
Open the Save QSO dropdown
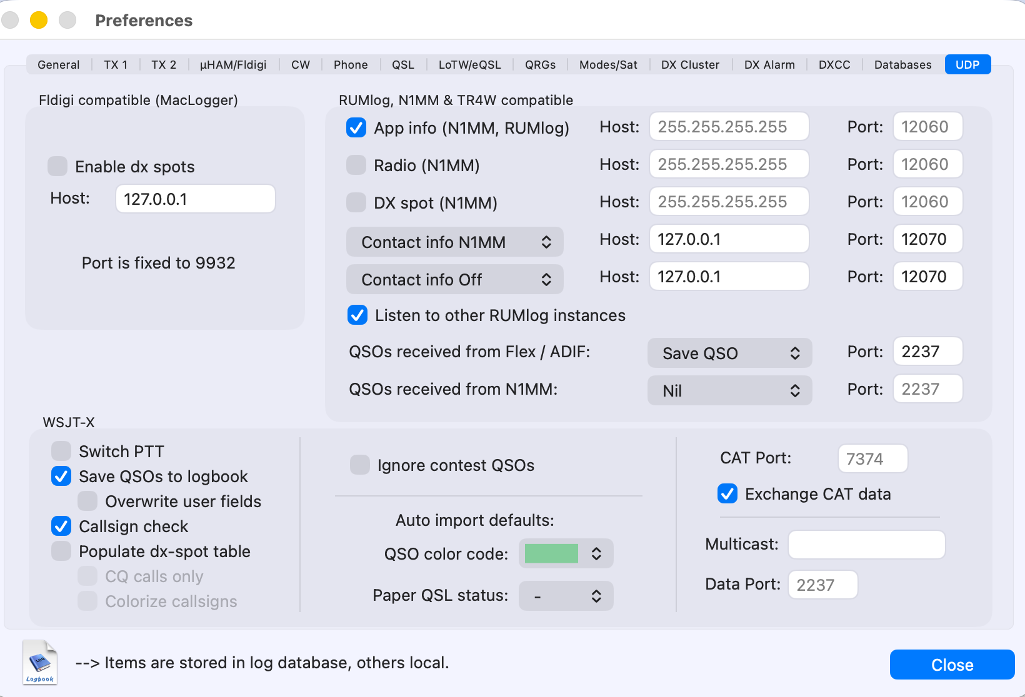729,353
